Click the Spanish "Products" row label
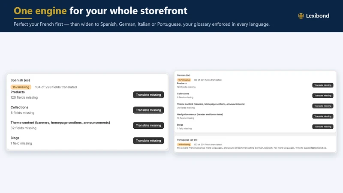343x193 pixels. coord(18,92)
